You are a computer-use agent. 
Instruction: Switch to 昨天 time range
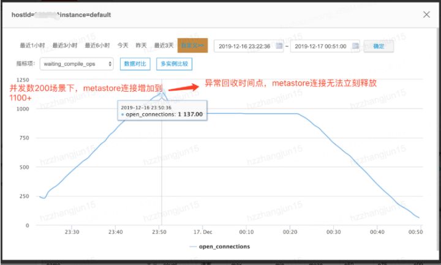[141, 46]
